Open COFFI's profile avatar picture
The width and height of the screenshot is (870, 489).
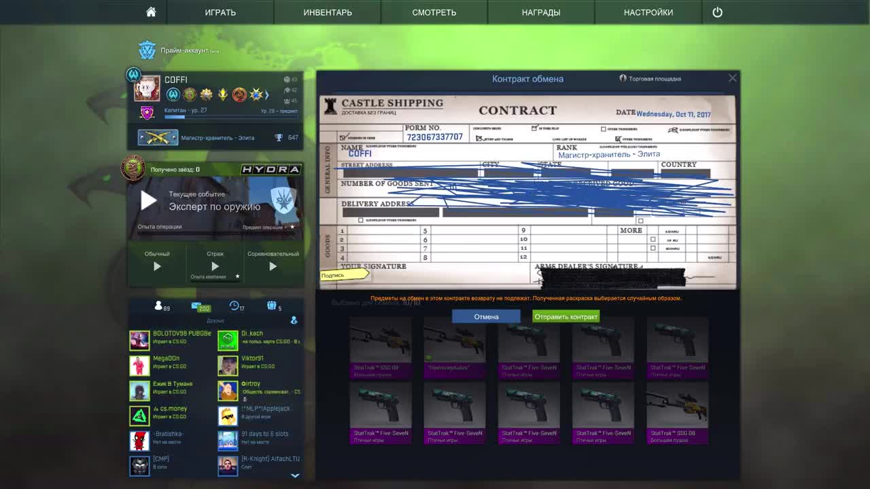[x=147, y=88]
